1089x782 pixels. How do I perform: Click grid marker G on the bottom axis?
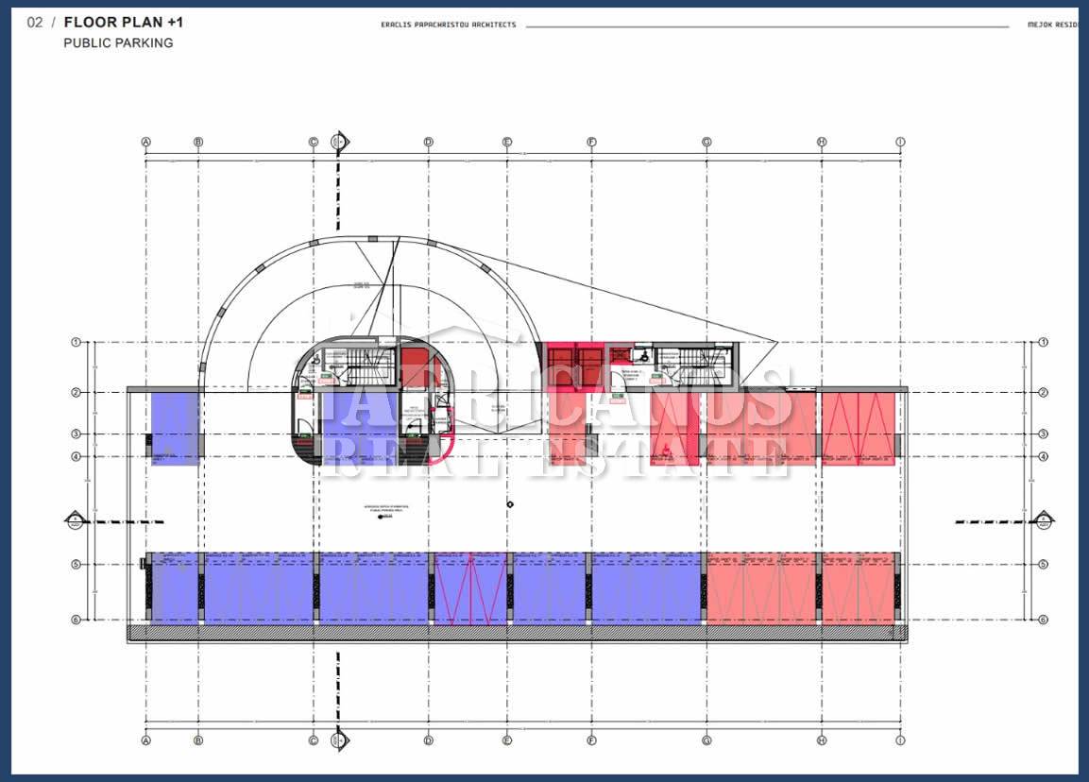706,740
